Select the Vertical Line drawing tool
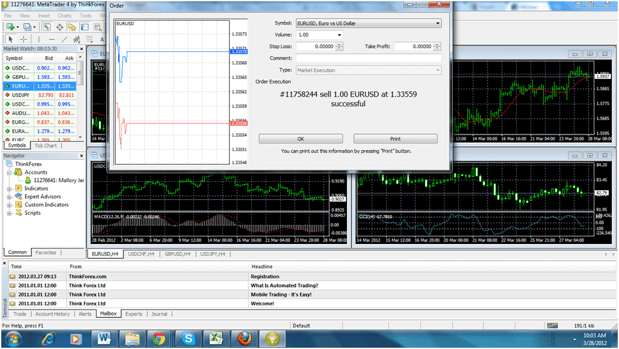This screenshot has width=619, height=349. coord(39,39)
